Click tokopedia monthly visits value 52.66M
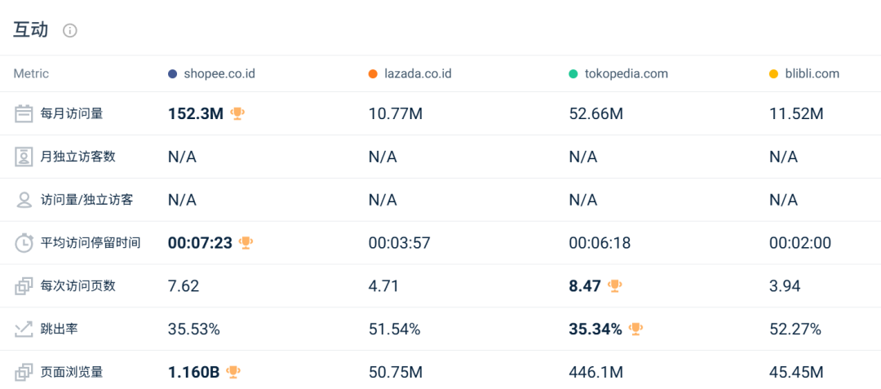Viewport: 881px width, 389px height. tap(596, 114)
